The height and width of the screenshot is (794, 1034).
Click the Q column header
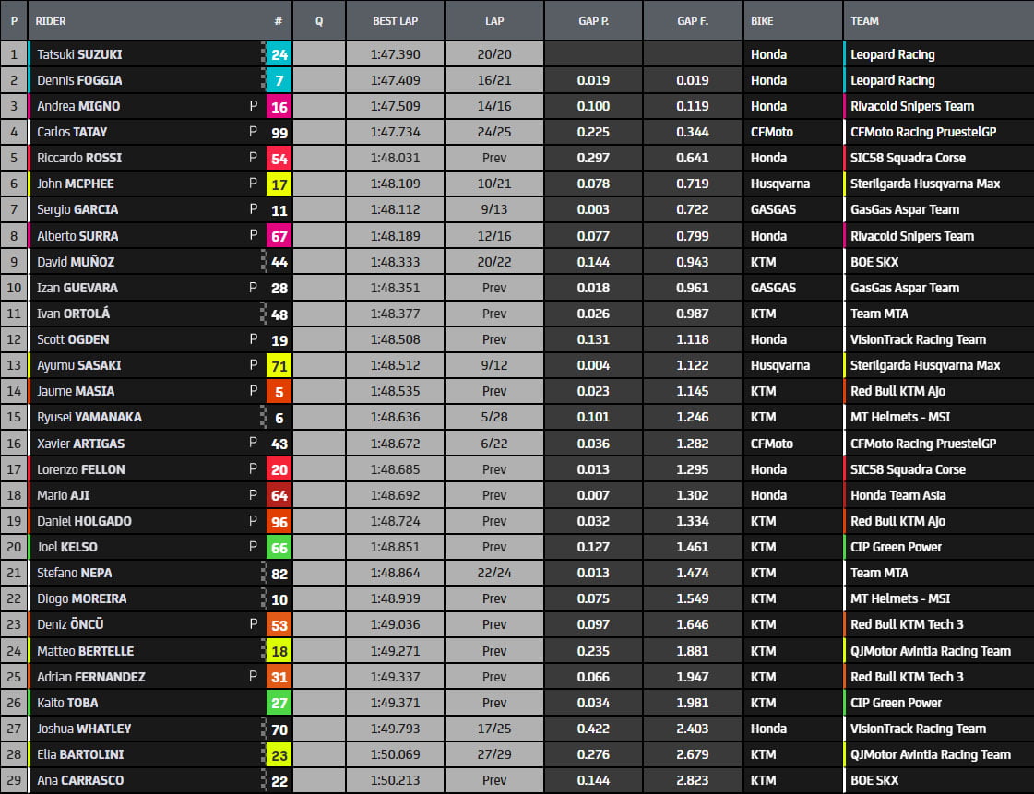[x=319, y=20]
